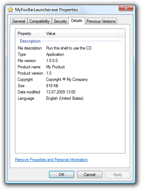Click the value 'Run this shell to use the CD'
Screen dimensions: 142x190
(69, 48)
